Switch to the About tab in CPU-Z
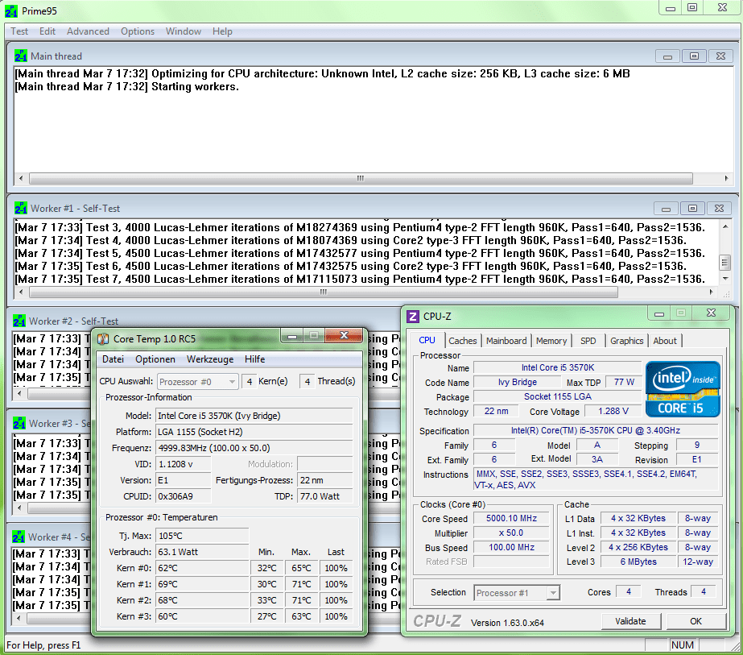 (665, 341)
